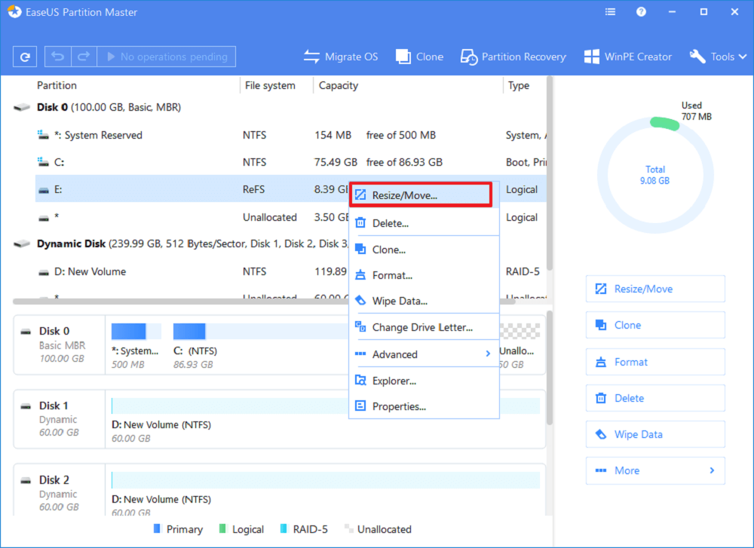Viewport: 754px width, 548px height.
Task: Click the File system column header
Action: pos(270,86)
